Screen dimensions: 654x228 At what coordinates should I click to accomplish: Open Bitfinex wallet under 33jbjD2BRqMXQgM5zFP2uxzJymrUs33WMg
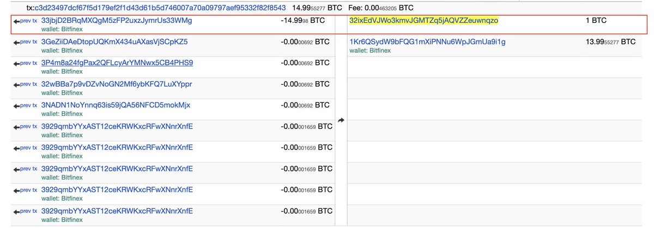click(x=62, y=29)
